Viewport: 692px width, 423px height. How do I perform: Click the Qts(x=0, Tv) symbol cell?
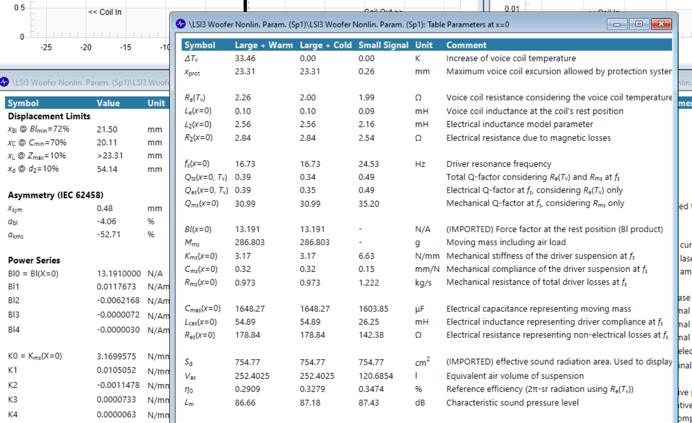click(206, 177)
